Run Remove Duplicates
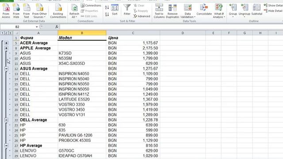Viewport: 283px width, 159px height. 172,11
